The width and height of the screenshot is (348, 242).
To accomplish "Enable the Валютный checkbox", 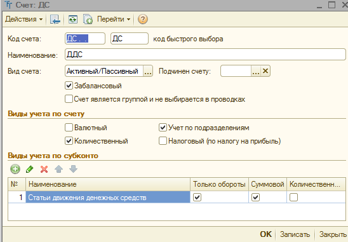I will (x=69, y=128).
